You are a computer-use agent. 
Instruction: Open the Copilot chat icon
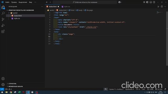point(119,2)
